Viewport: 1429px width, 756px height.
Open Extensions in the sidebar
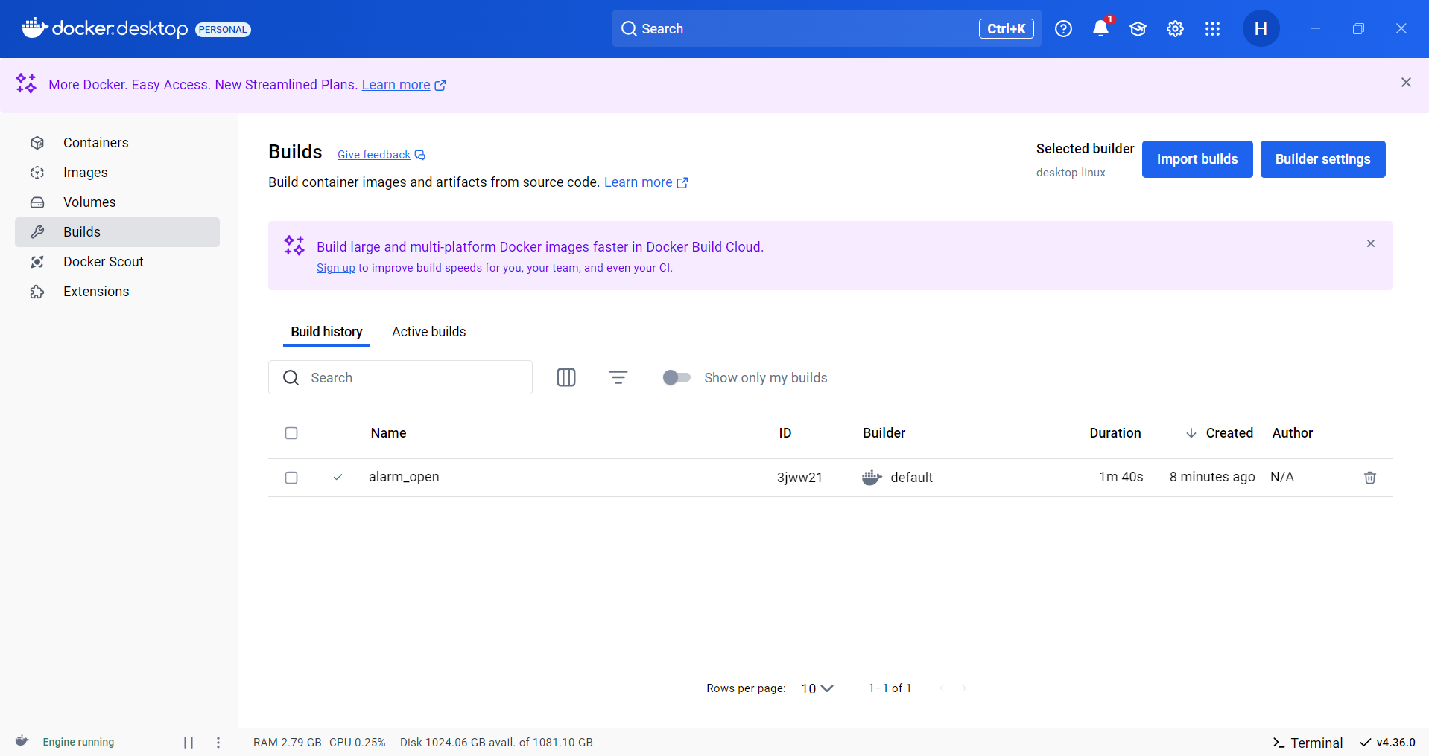pyautogui.click(x=117, y=292)
